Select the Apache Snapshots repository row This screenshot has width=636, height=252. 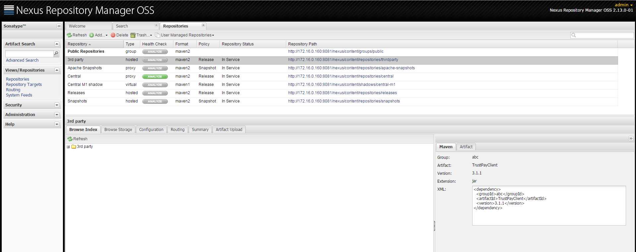pyautogui.click(x=342, y=68)
